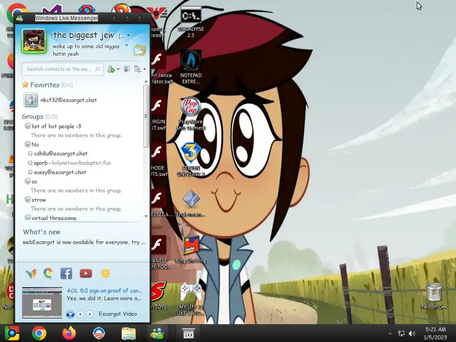
Task: Open the NOTEPAD EXTRE... desktop icon
Action: (191, 68)
